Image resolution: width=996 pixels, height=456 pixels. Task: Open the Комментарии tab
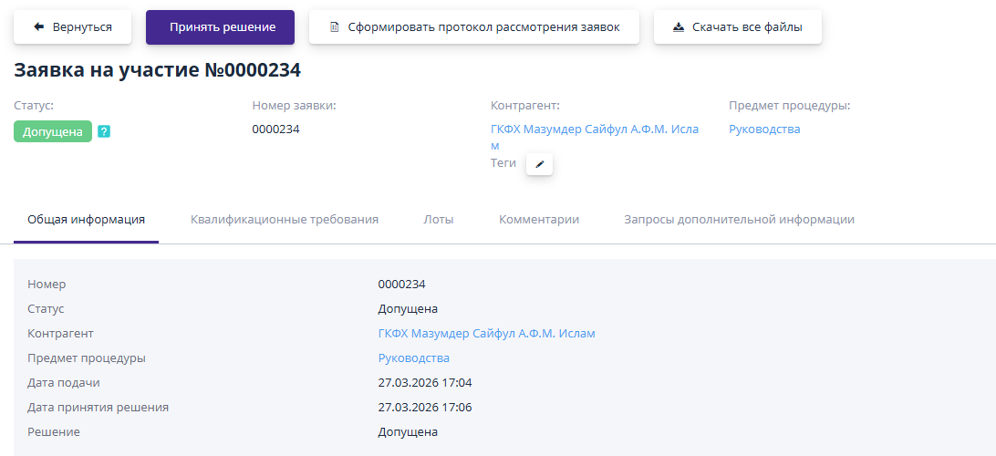(539, 220)
